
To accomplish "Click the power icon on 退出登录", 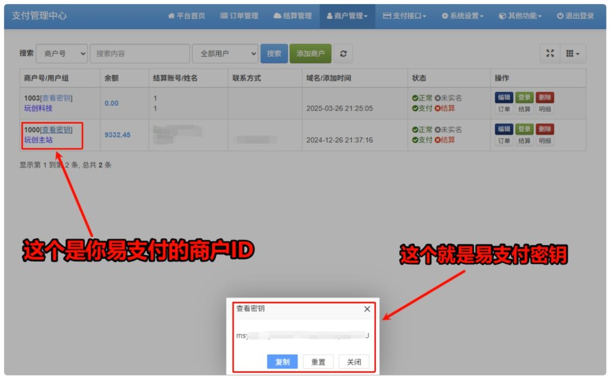I will (x=559, y=16).
